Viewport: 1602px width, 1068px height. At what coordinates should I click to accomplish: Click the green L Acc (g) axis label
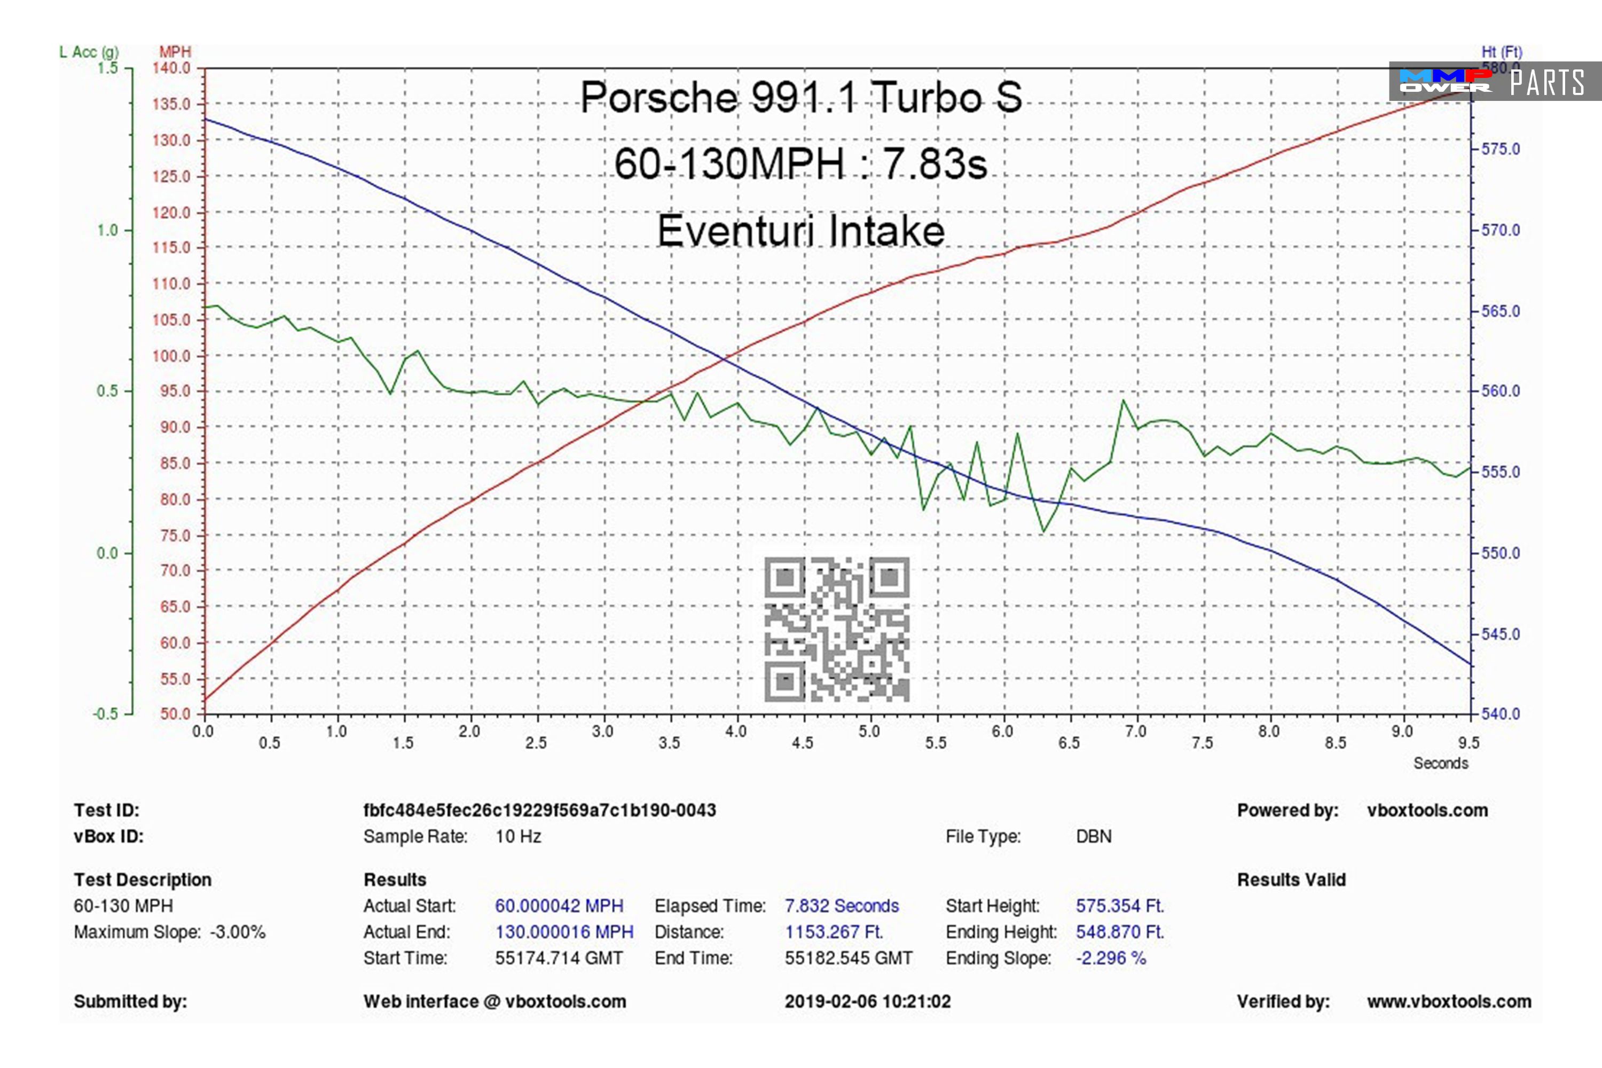click(x=89, y=52)
